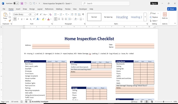Apply strikethrough formatting

point(27,19)
